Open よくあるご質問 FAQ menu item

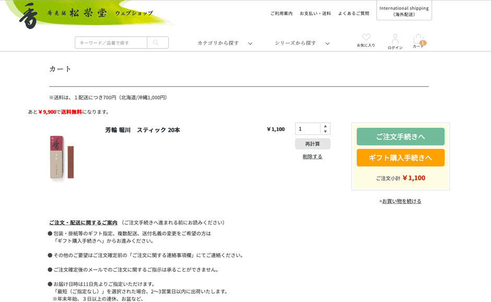[x=353, y=13]
